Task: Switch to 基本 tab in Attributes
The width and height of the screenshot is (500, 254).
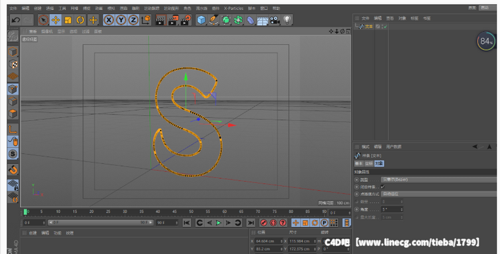Action: 359,163
